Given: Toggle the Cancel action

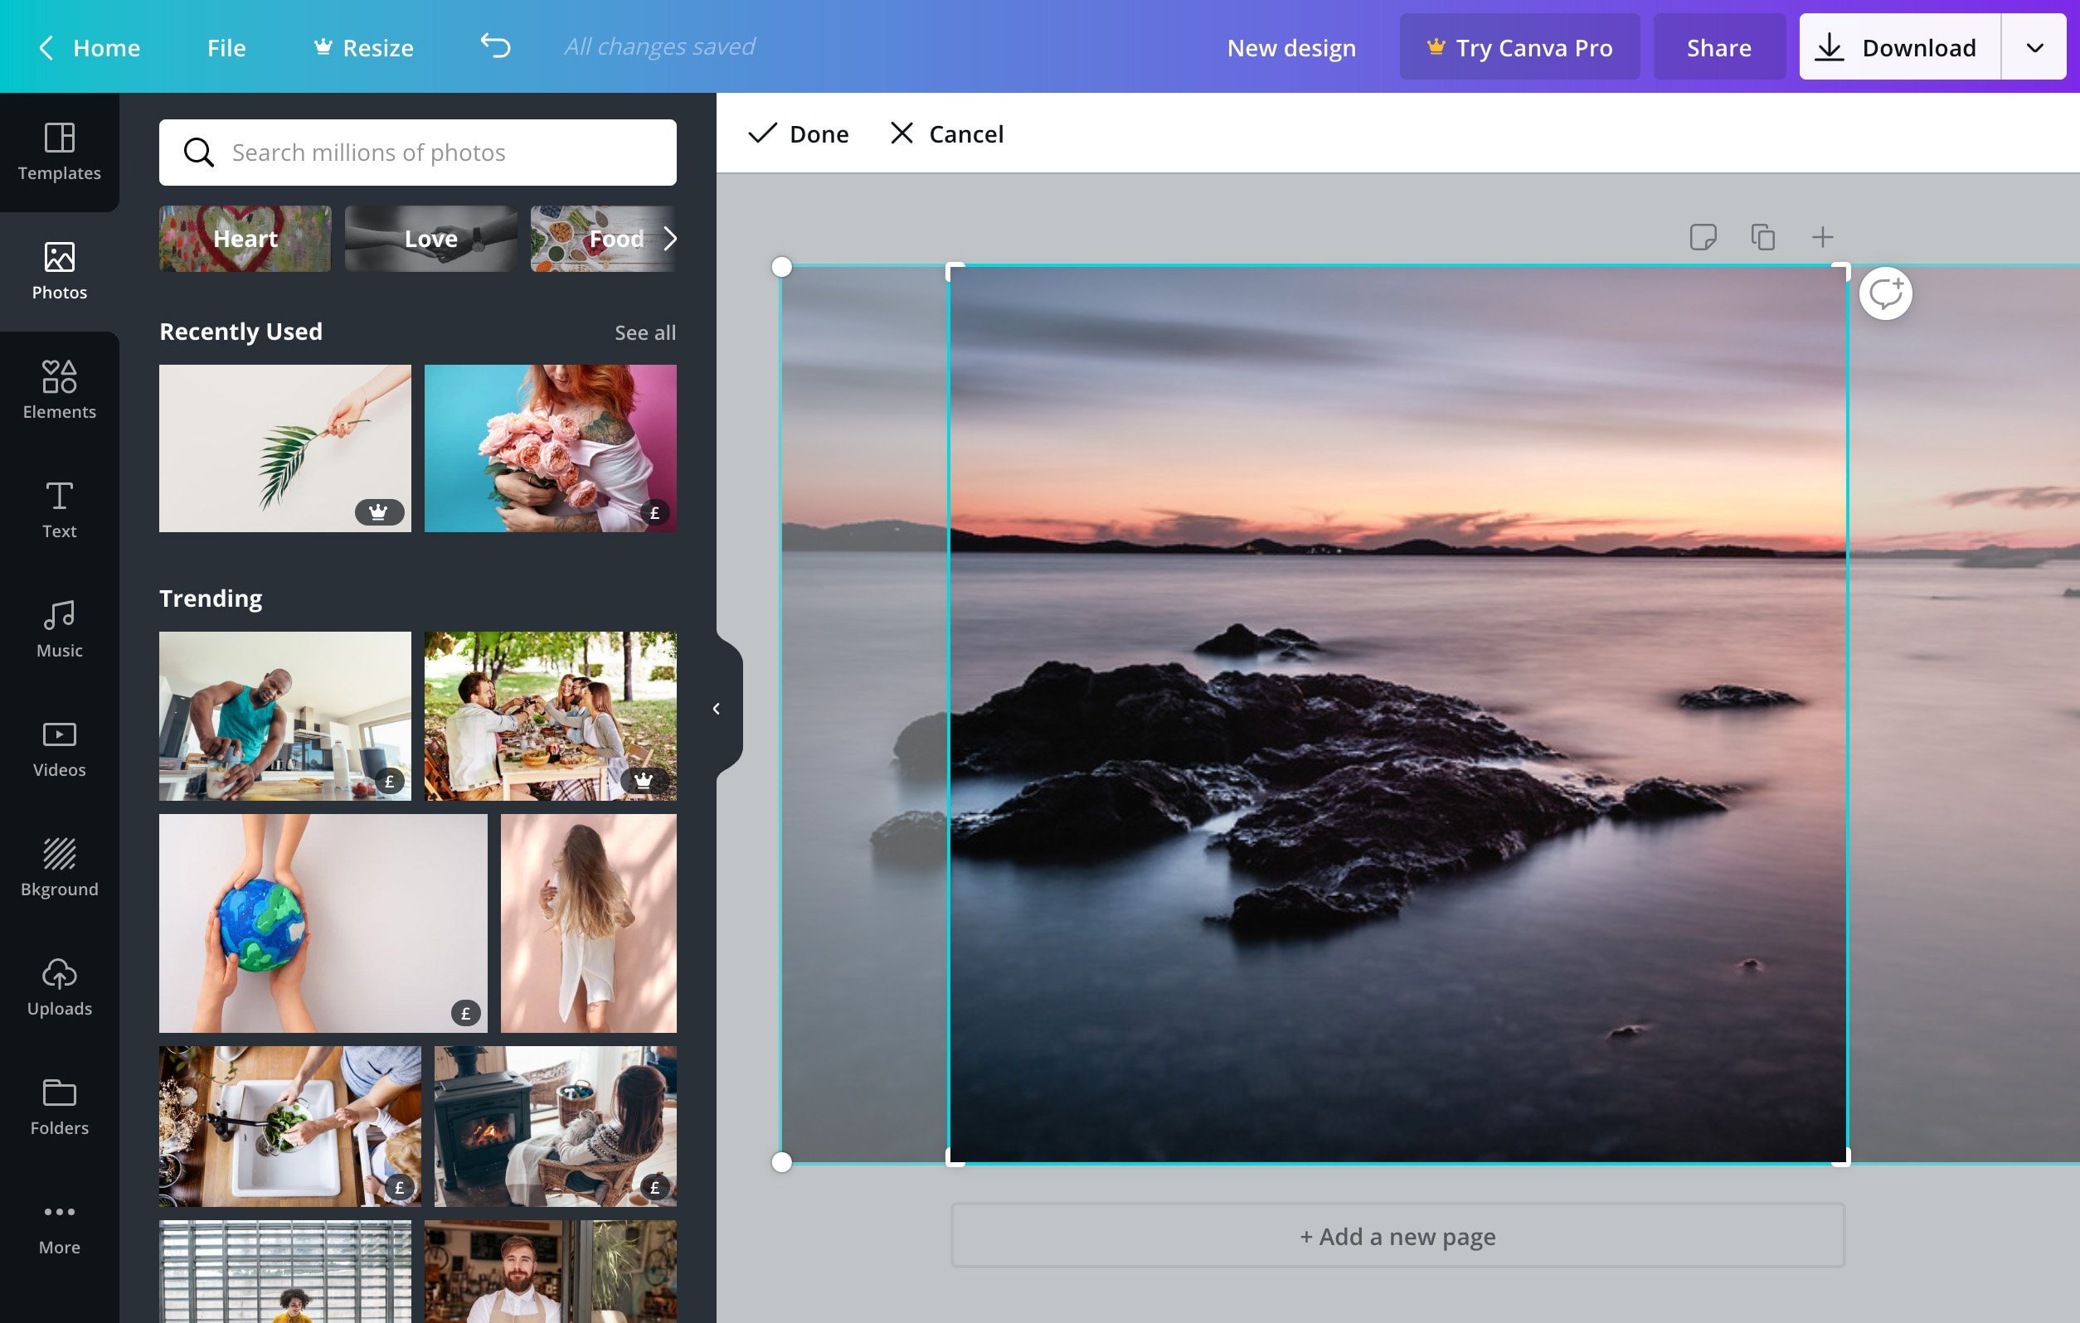Looking at the screenshot, I should pos(946,133).
